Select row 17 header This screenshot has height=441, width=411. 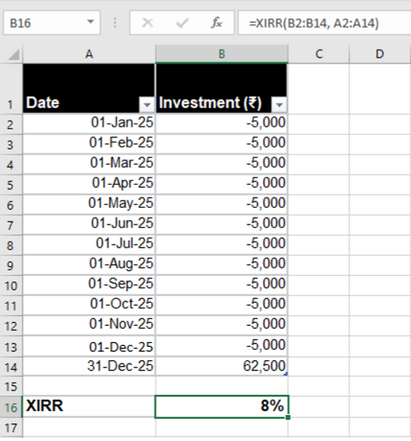pyautogui.click(x=11, y=427)
